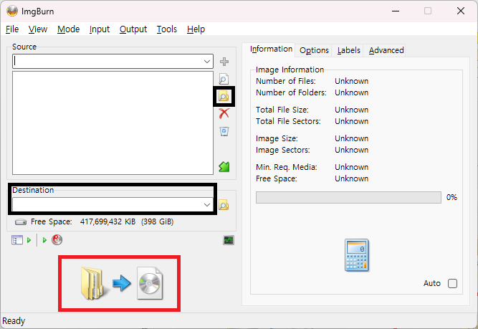Click the Image Sectors label
The image size is (478, 329).
pyautogui.click(x=282, y=150)
